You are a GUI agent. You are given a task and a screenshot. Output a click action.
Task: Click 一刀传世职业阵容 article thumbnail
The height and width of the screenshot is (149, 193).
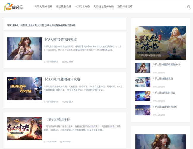24,129
